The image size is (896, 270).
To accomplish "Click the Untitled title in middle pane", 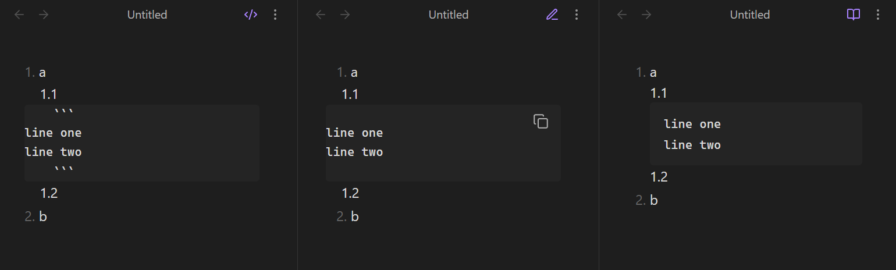I will (449, 15).
